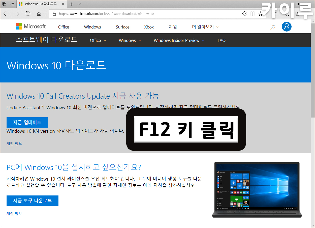Click the share page icon
Image resolution: width=315 pixels, height=228 pixels.
(x=298, y=14)
